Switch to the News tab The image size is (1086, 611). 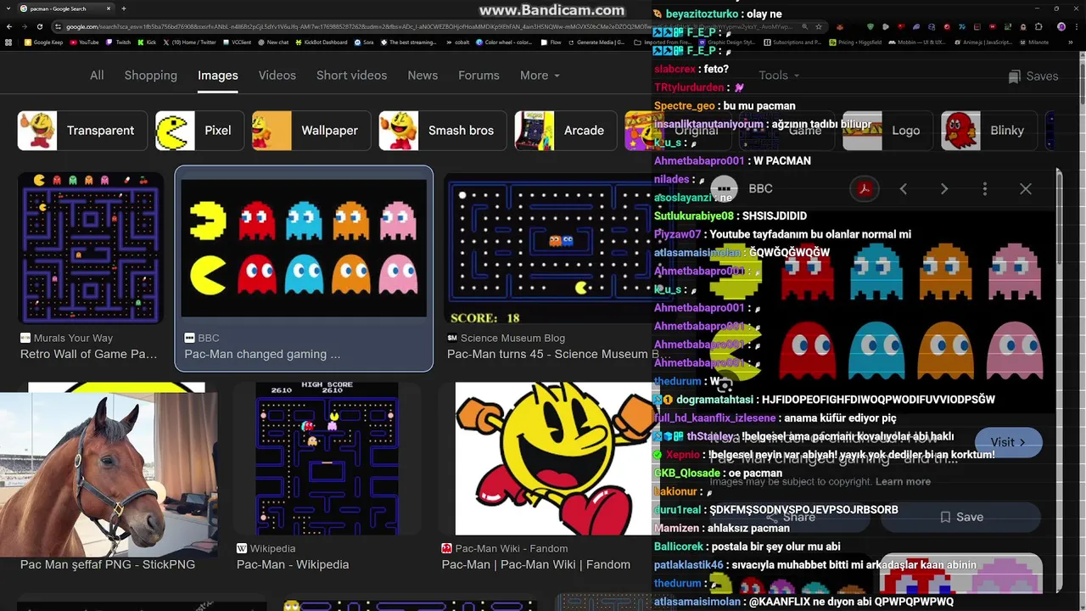[423, 76]
